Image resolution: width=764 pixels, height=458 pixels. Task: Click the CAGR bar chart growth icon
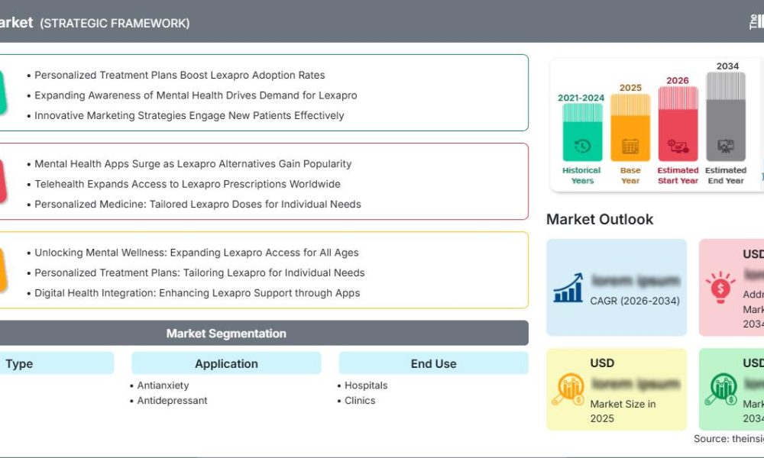568,288
